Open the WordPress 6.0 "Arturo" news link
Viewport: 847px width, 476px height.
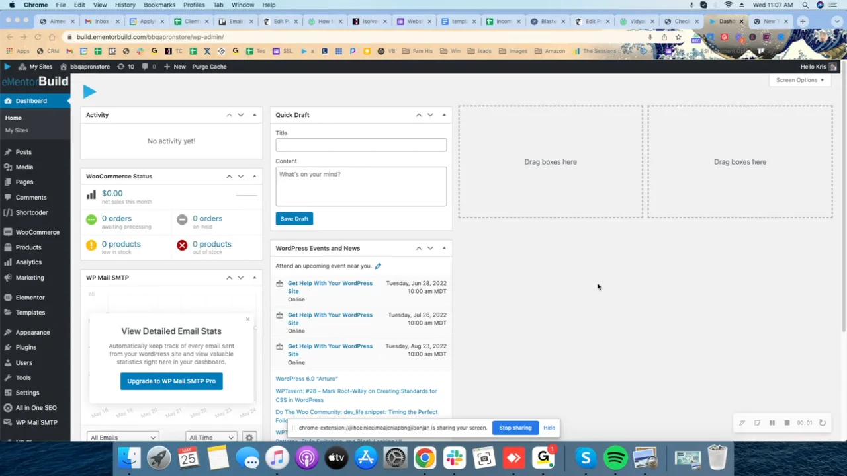pos(306,379)
